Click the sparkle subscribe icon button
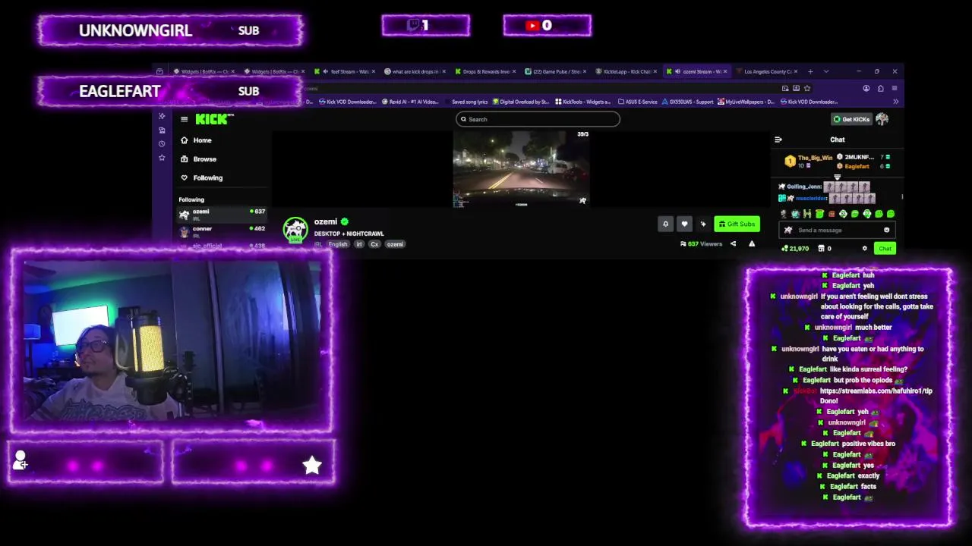The height and width of the screenshot is (546, 972). 703,224
